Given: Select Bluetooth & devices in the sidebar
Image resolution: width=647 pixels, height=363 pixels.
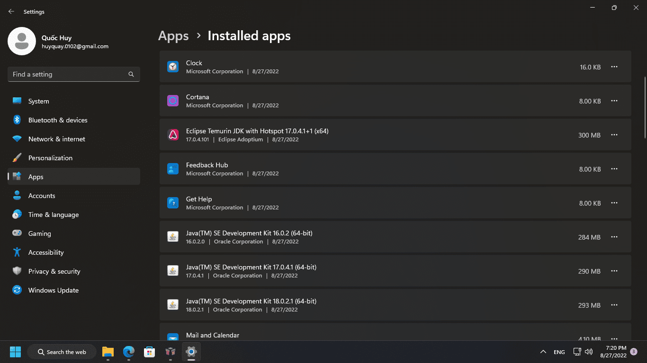Looking at the screenshot, I should click(58, 120).
